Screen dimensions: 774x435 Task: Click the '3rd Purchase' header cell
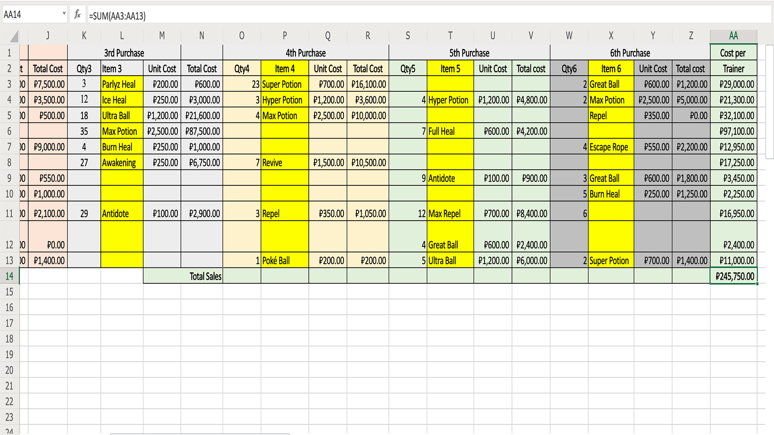[124, 53]
